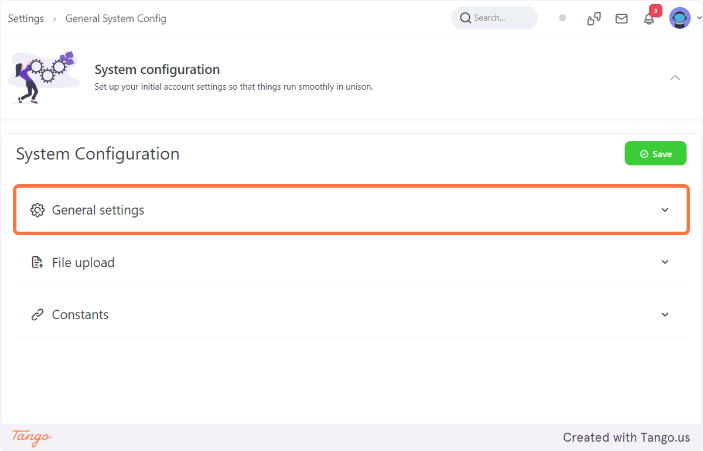Open the user avatar menu
Viewport: 703px width, 451px height.
[x=680, y=18]
